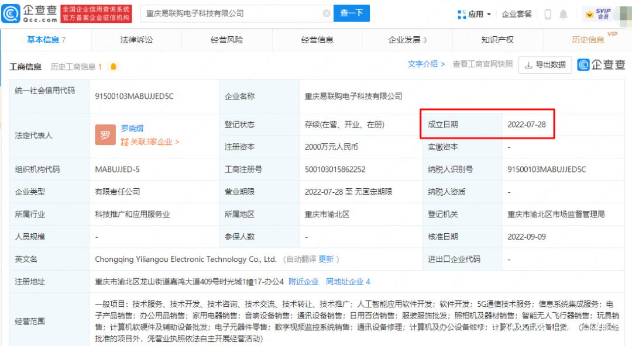Image resolution: width=632 pixels, height=346 pixels.
Task: Click the 罗 legal representative avatar
Action: [105, 135]
